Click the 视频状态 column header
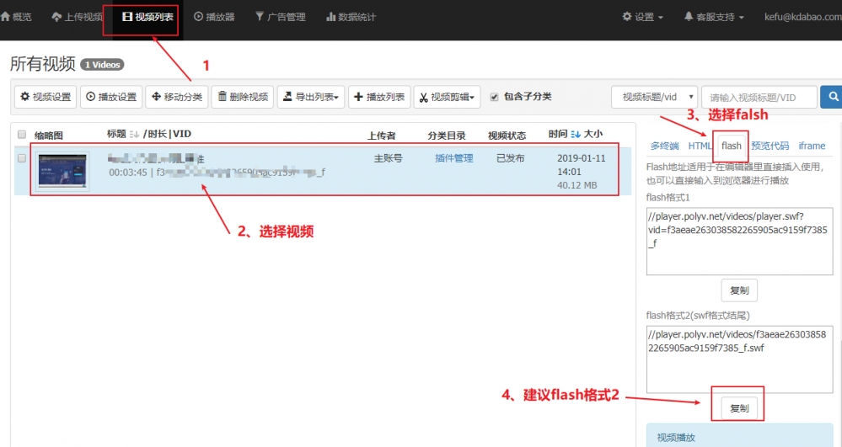The width and height of the screenshot is (842, 447). click(x=507, y=136)
